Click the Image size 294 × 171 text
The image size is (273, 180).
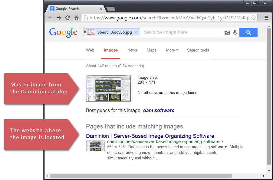(x=148, y=80)
